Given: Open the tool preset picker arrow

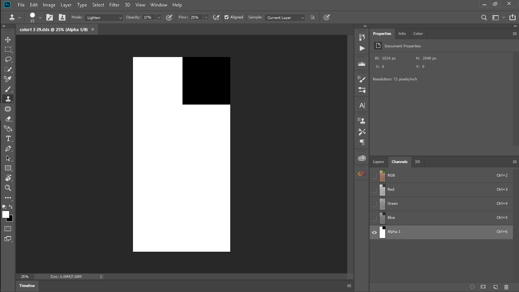Looking at the screenshot, I should point(19,17).
